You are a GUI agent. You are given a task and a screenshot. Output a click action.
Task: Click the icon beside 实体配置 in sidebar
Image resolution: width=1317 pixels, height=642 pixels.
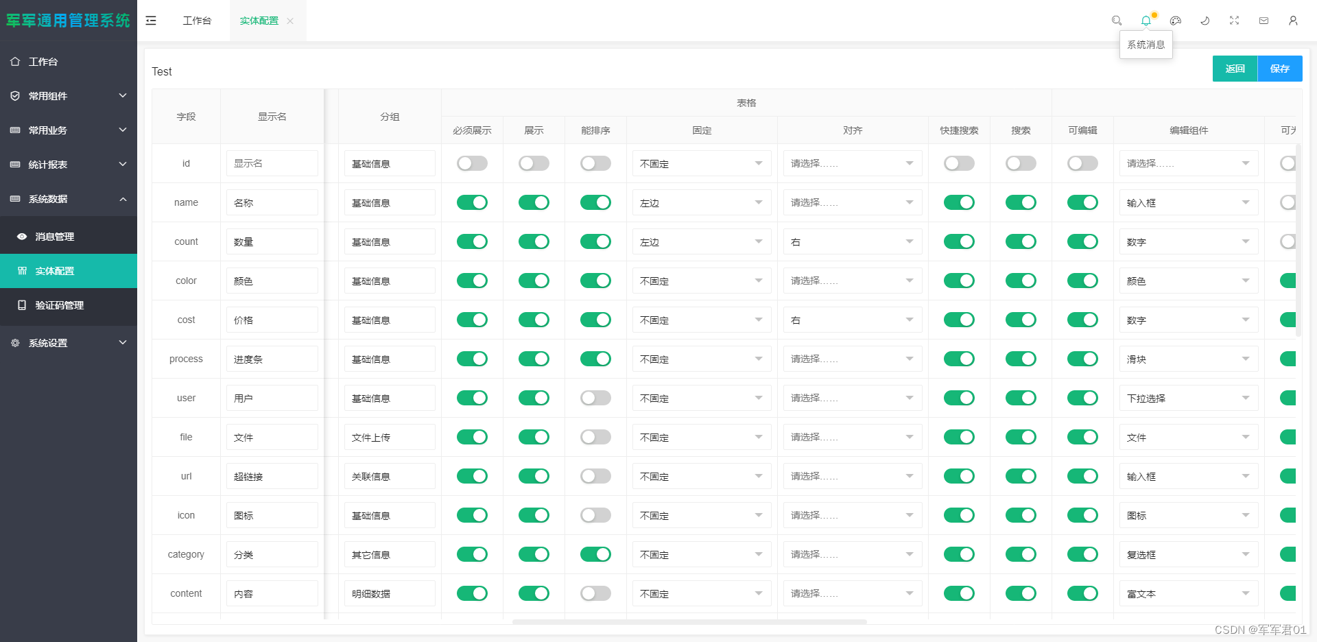point(22,271)
